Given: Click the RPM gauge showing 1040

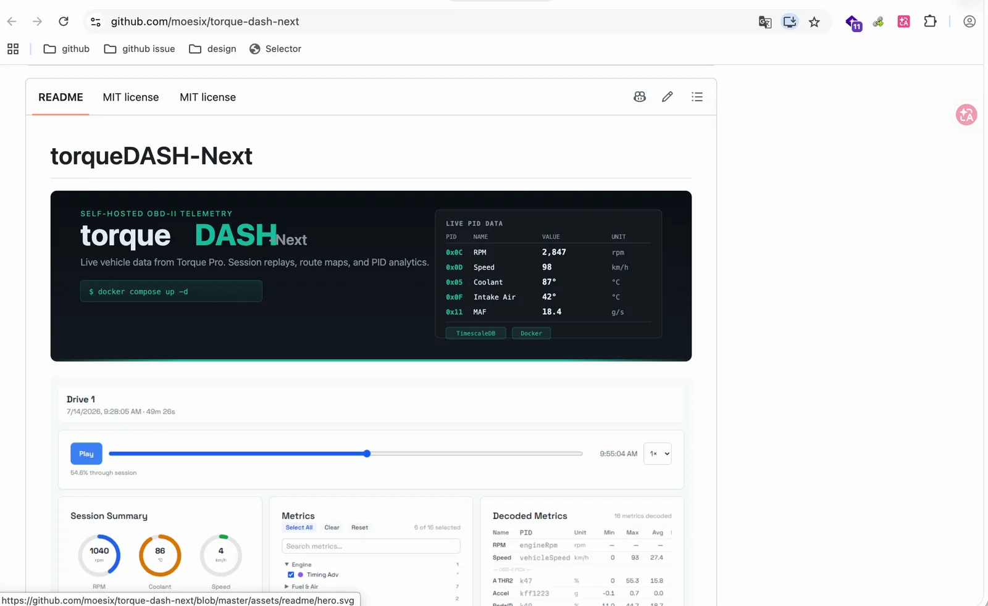Looking at the screenshot, I should pos(99,555).
